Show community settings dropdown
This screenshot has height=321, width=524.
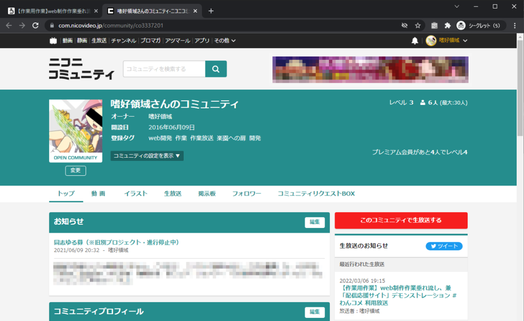click(x=147, y=156)
